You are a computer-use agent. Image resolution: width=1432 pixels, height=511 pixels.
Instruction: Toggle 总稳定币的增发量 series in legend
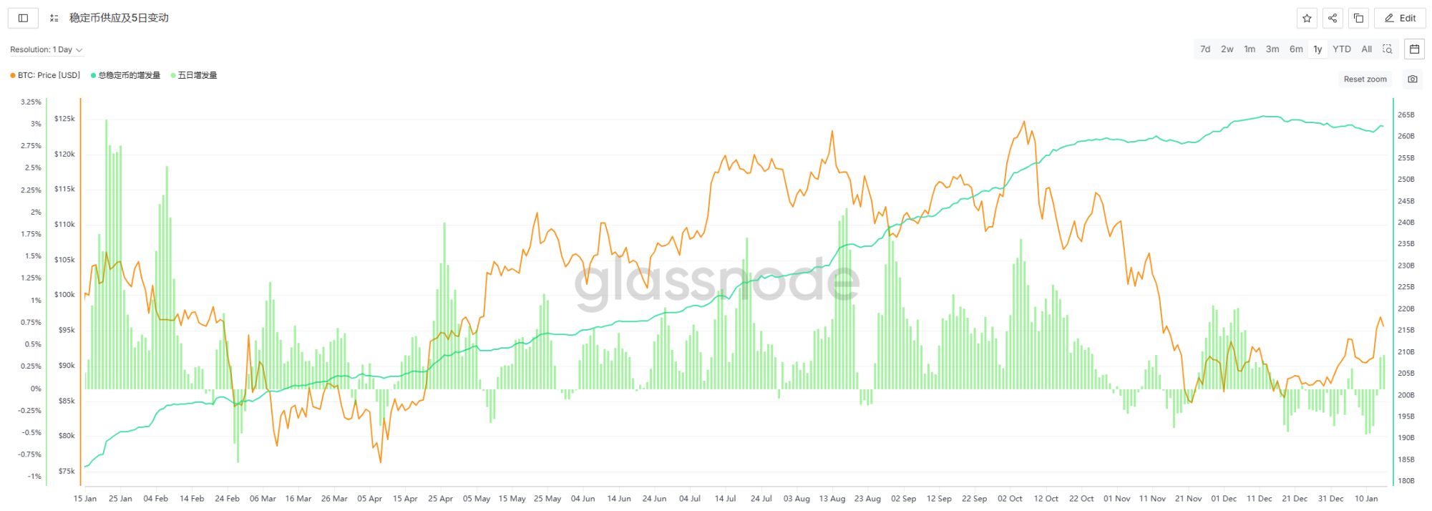pos(129,75)
